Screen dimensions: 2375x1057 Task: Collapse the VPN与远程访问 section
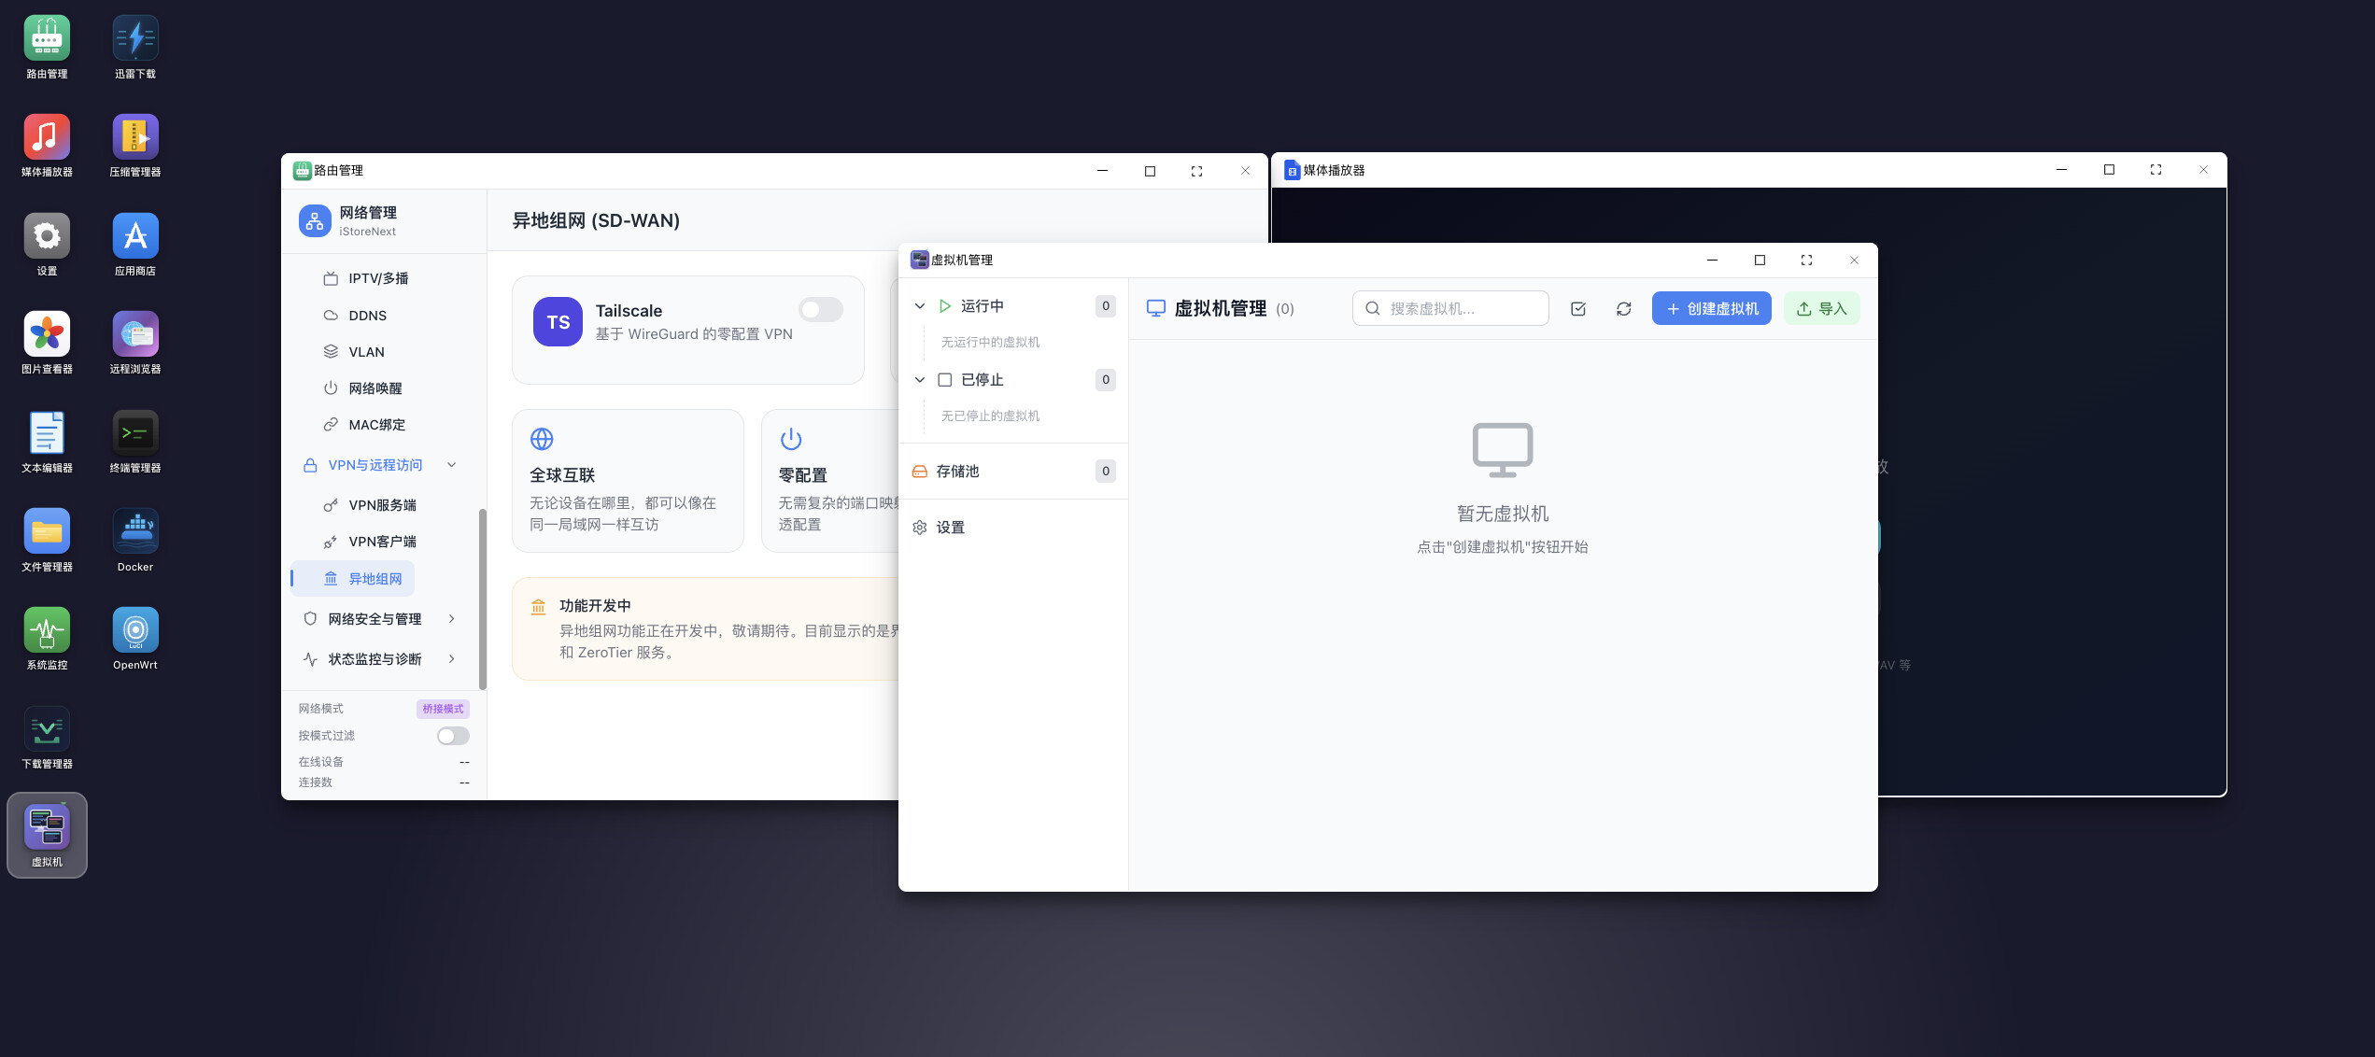(x=452, y=465)
